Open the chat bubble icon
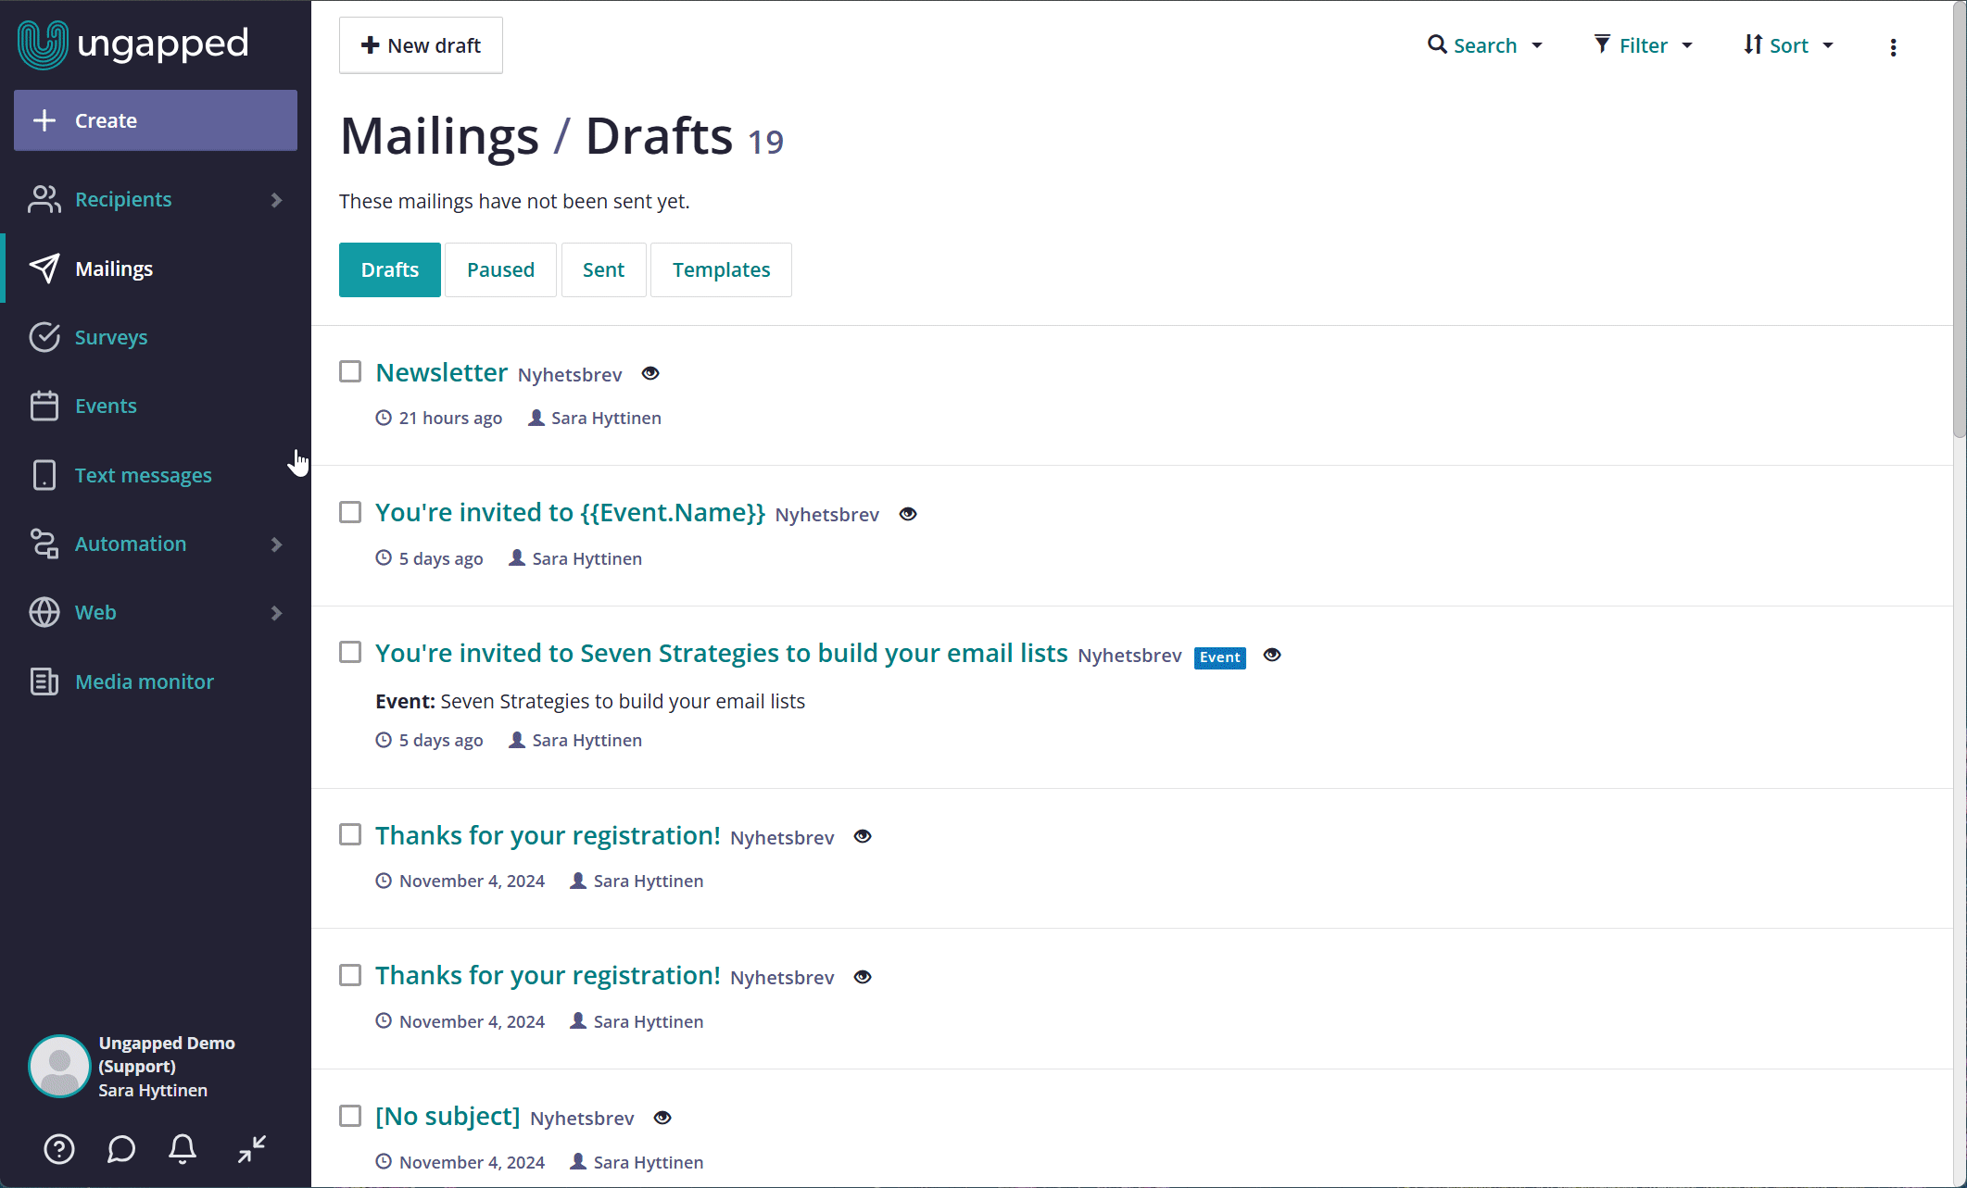Screen dimensions: 1967x1188 pyautogui.click(x=121, y=1149)
